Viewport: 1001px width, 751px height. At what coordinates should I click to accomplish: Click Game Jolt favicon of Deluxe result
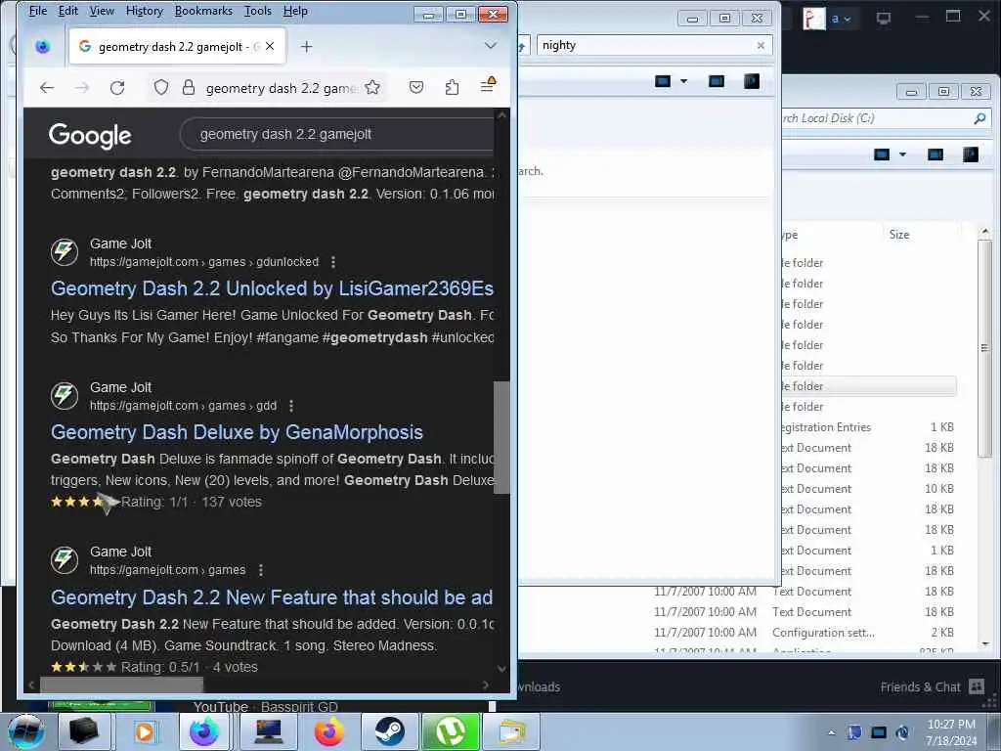65,395
